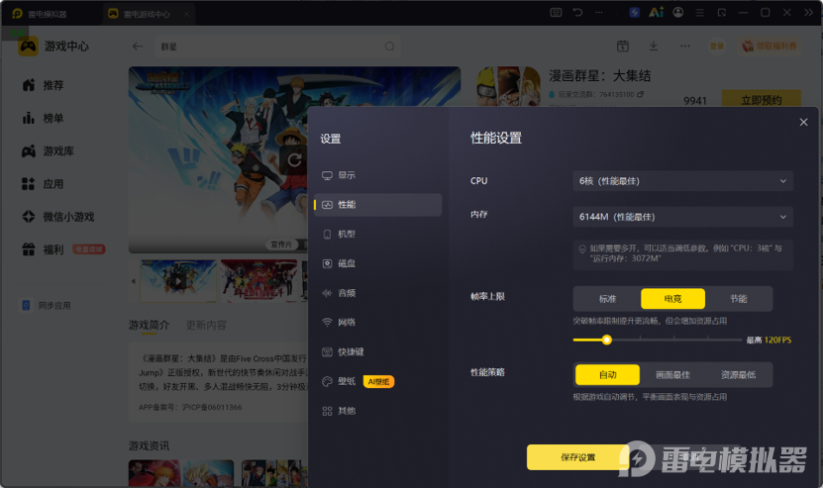Click the three-dot icon in title bar
The width and height of the screenshot is (823, 488).
coord(599,13)
